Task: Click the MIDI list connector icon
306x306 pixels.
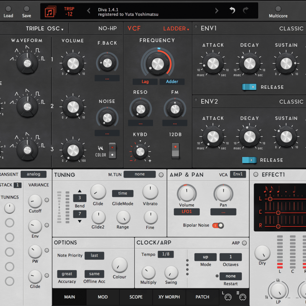Action: (x=241, y=296)
